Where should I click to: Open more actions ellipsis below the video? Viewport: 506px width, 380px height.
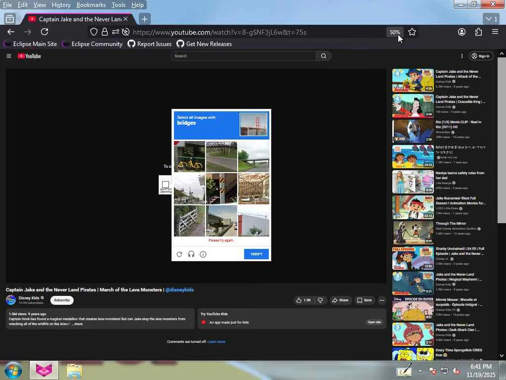pos(382,300)
